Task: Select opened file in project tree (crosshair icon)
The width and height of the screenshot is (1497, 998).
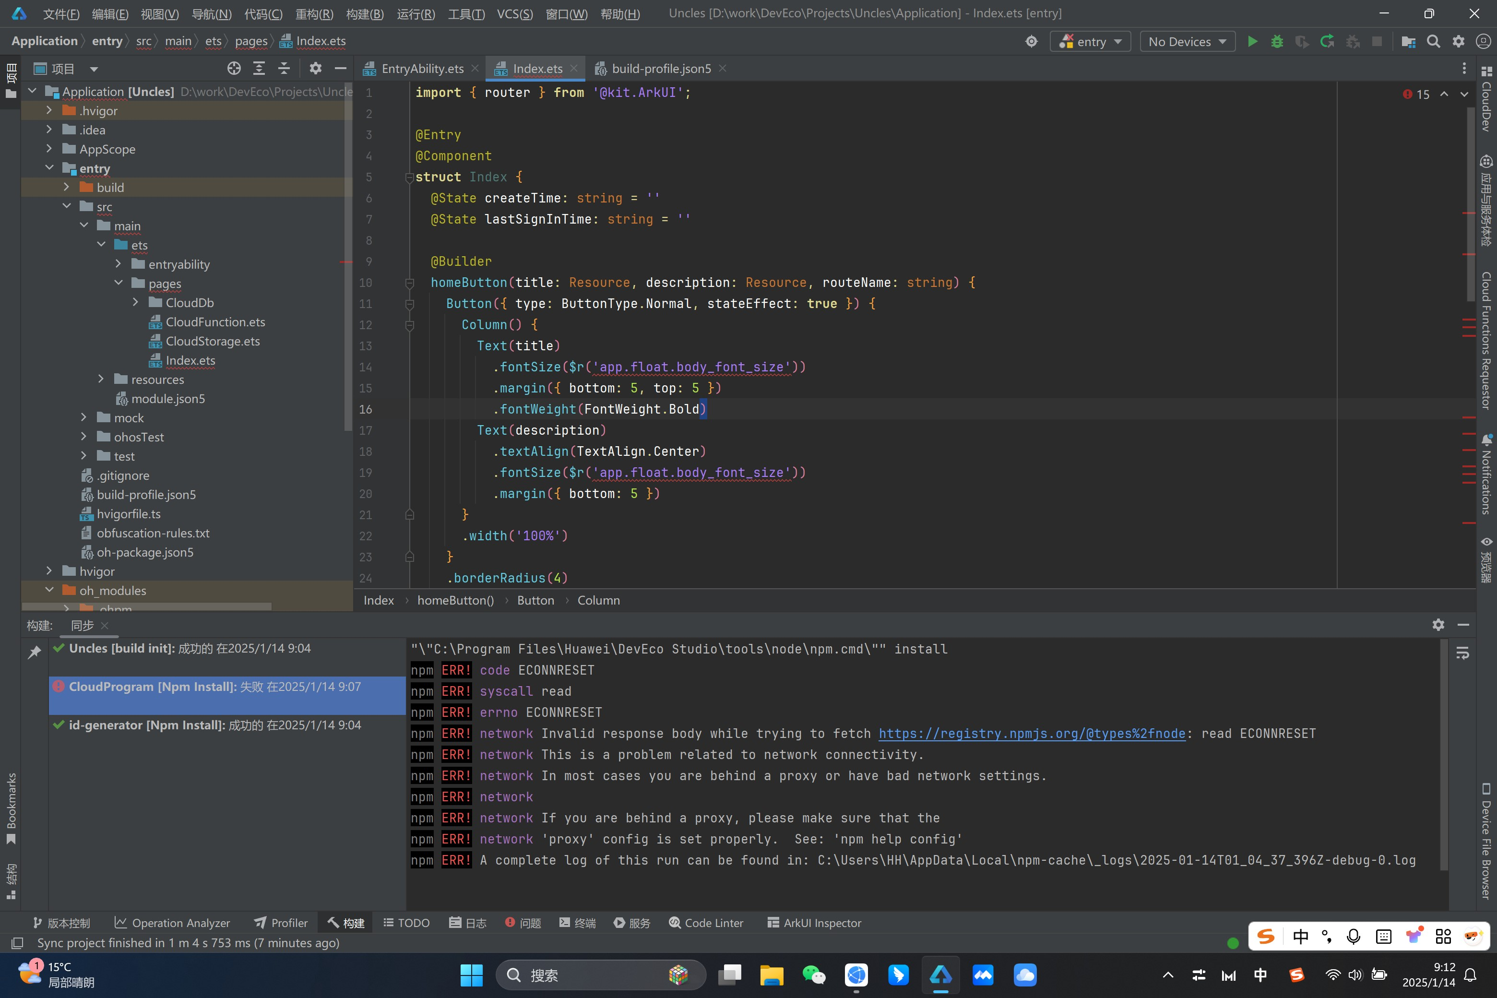Action: [x=234, y=68]
